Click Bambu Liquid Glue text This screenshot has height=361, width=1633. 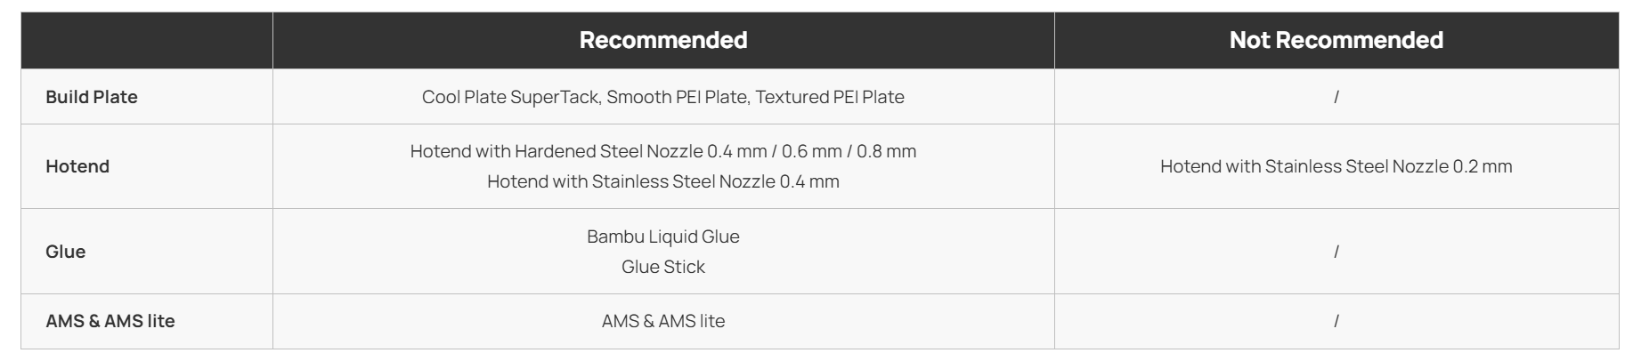(663, 237)
